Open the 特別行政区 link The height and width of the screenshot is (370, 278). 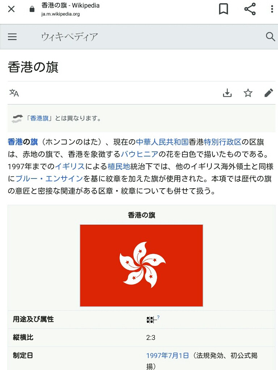click(223, 142)
